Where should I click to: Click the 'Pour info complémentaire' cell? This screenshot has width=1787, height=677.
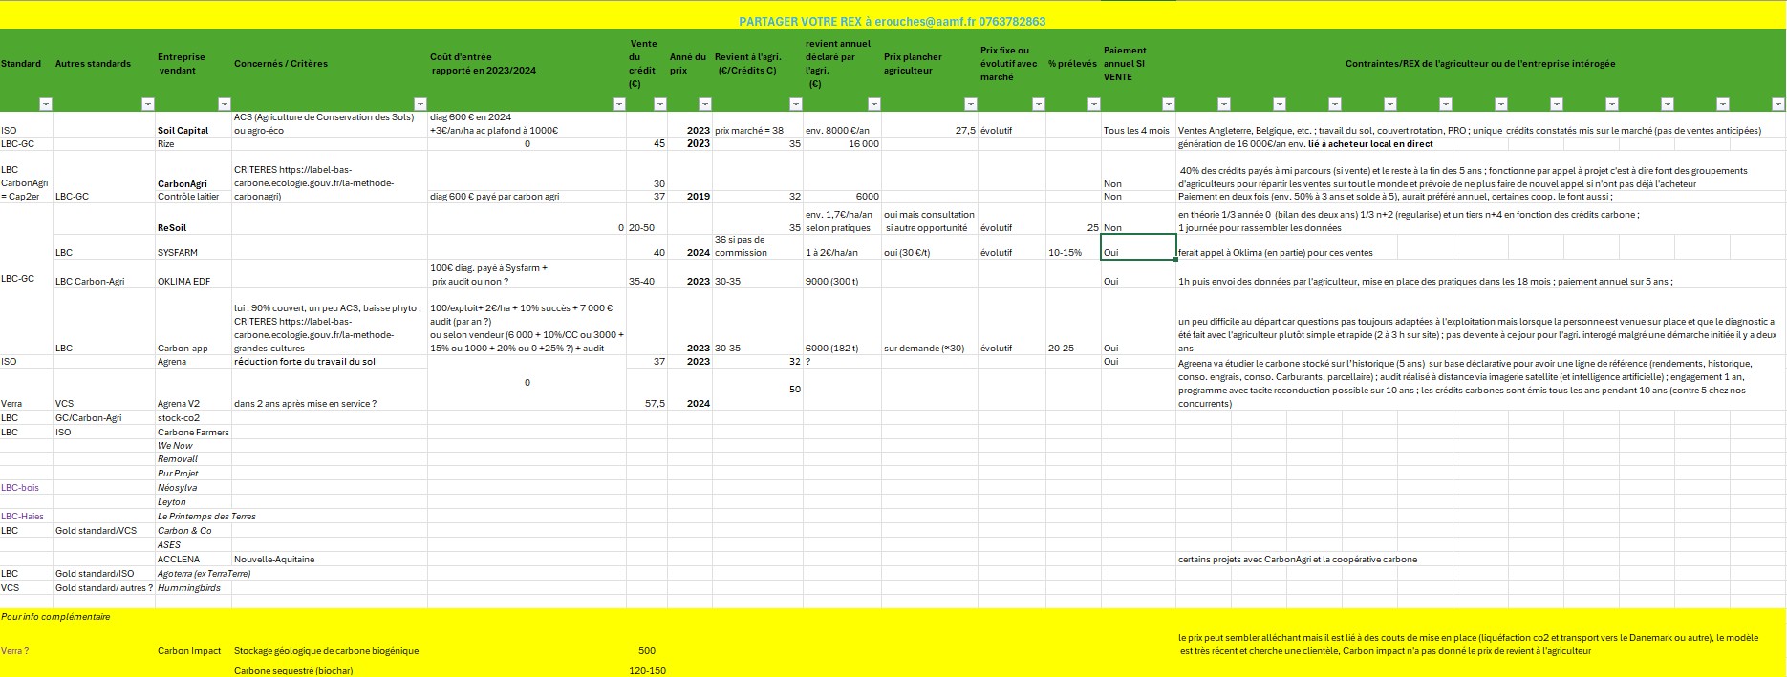(55, 617)
